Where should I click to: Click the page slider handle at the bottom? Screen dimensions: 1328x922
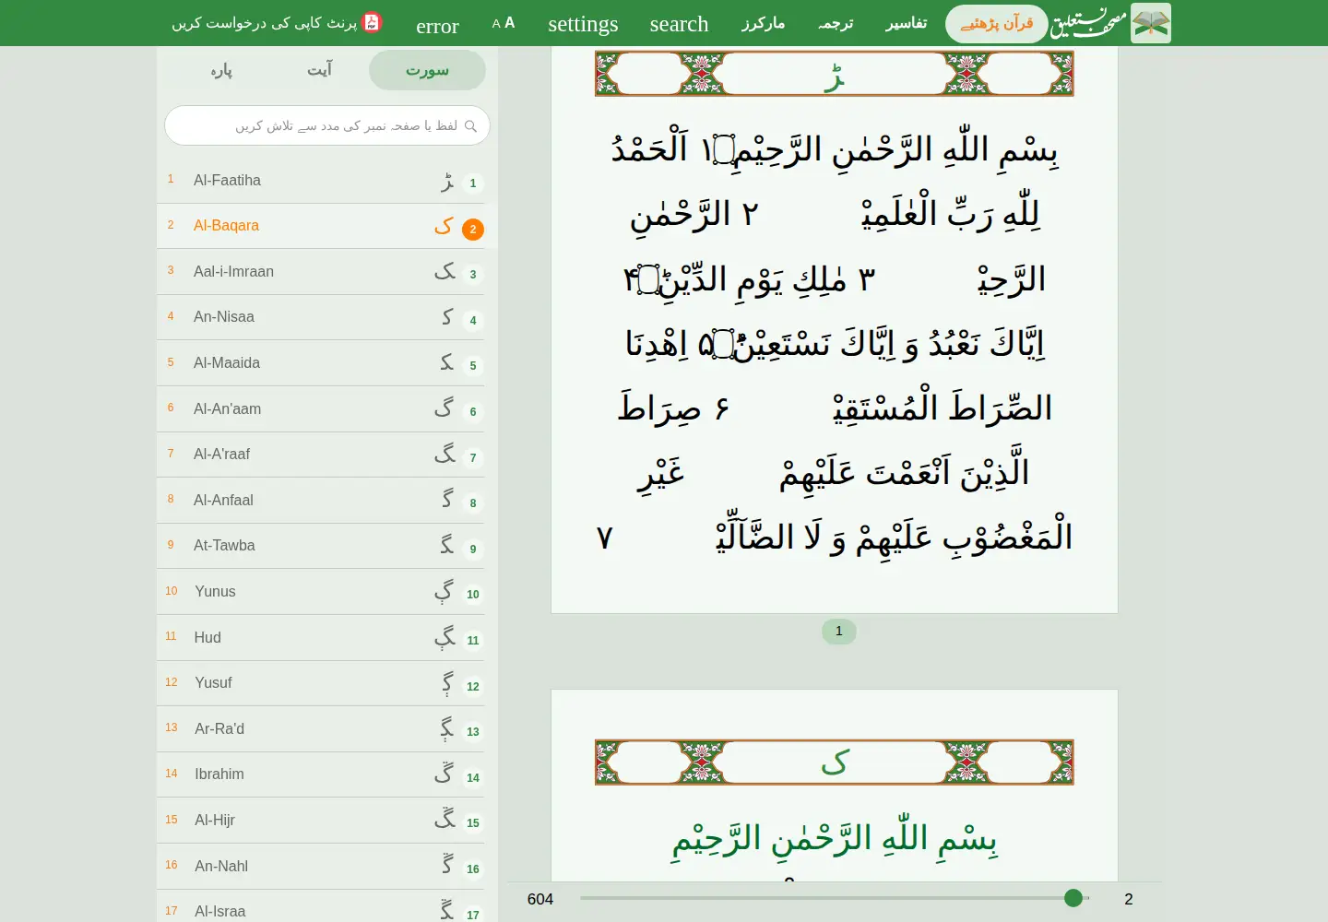coord(1073,898)
